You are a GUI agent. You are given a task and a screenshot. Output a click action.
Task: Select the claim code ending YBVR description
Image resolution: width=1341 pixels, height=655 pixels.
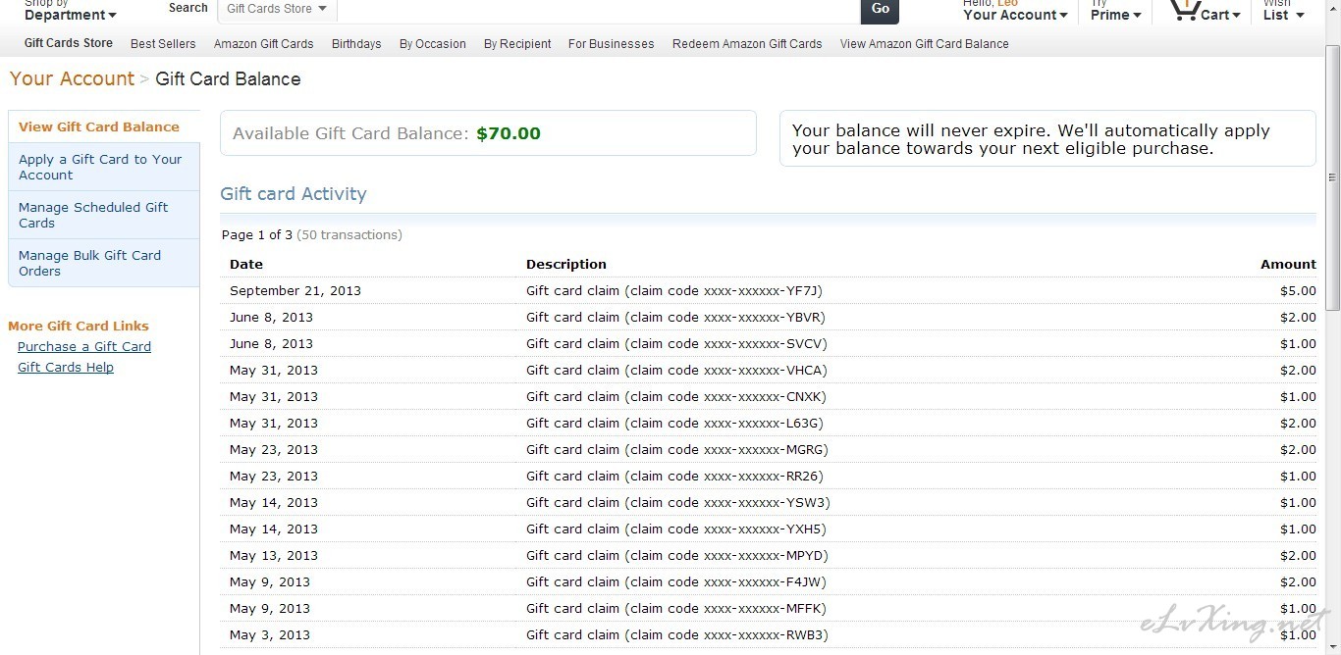click(675, 317)
